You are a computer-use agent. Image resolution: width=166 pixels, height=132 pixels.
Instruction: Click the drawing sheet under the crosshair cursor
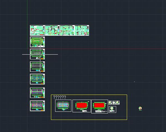pyautogui.click(x=37, y=54)
